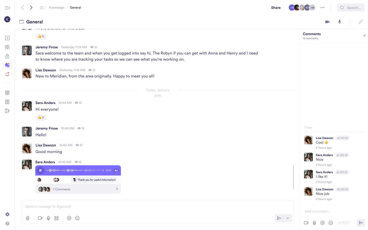Toggle thumbs up reaction on Hi everyone
Viewport: 368px width, 230px height.
point(41,118)
